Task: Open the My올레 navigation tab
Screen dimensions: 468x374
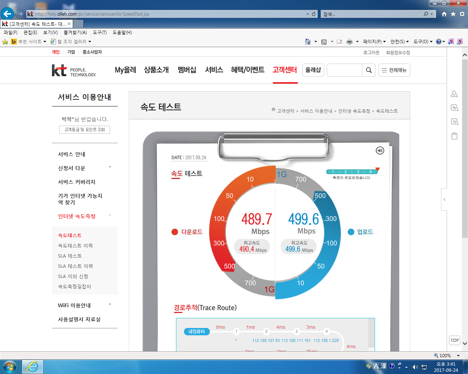Action: [125, 70]
